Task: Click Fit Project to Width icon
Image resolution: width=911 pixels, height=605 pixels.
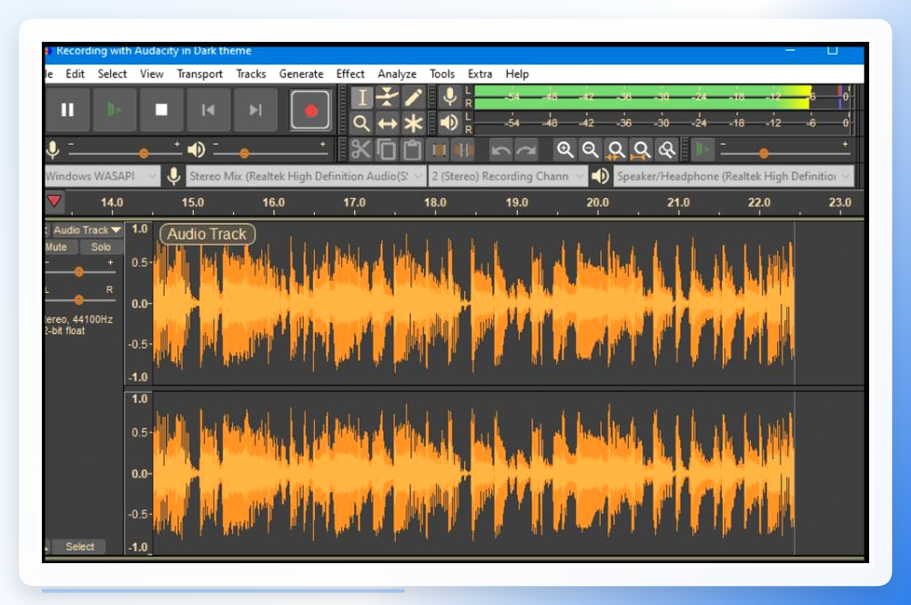Action: 642,150
